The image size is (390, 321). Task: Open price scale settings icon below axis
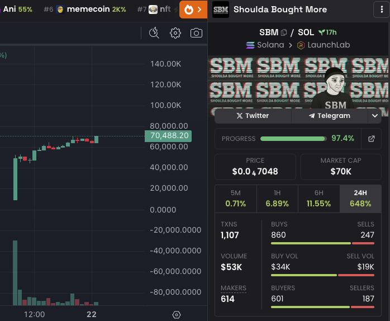(x=177, y=315)
